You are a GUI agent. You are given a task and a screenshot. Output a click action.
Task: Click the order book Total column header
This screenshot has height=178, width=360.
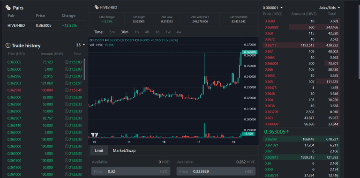[x=332, y=14]
